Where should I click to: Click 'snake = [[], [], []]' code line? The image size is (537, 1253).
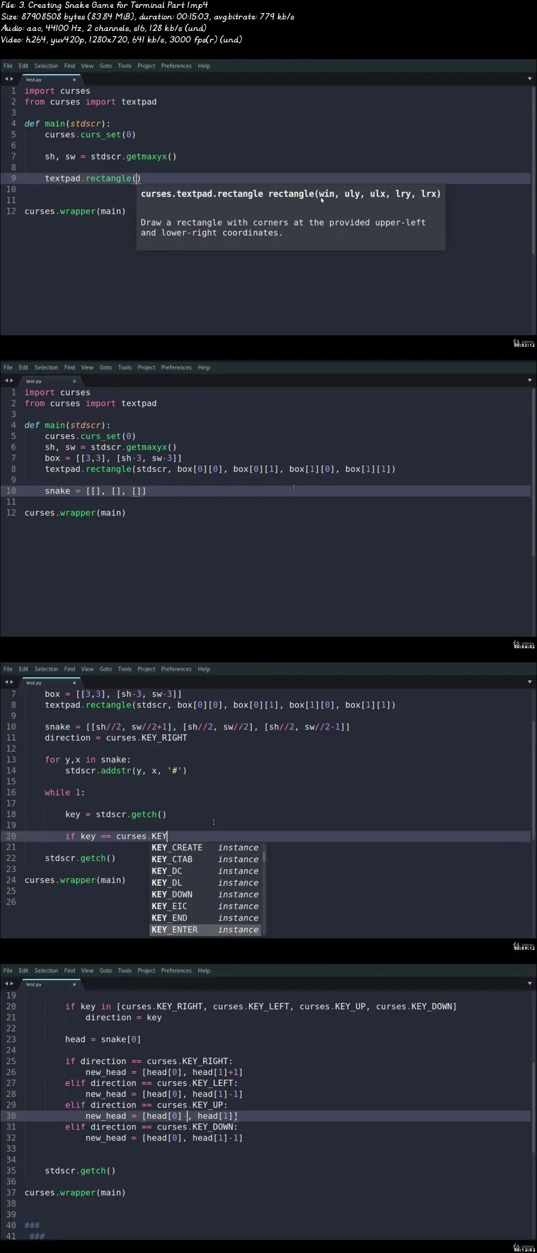[x=95, y=491]
